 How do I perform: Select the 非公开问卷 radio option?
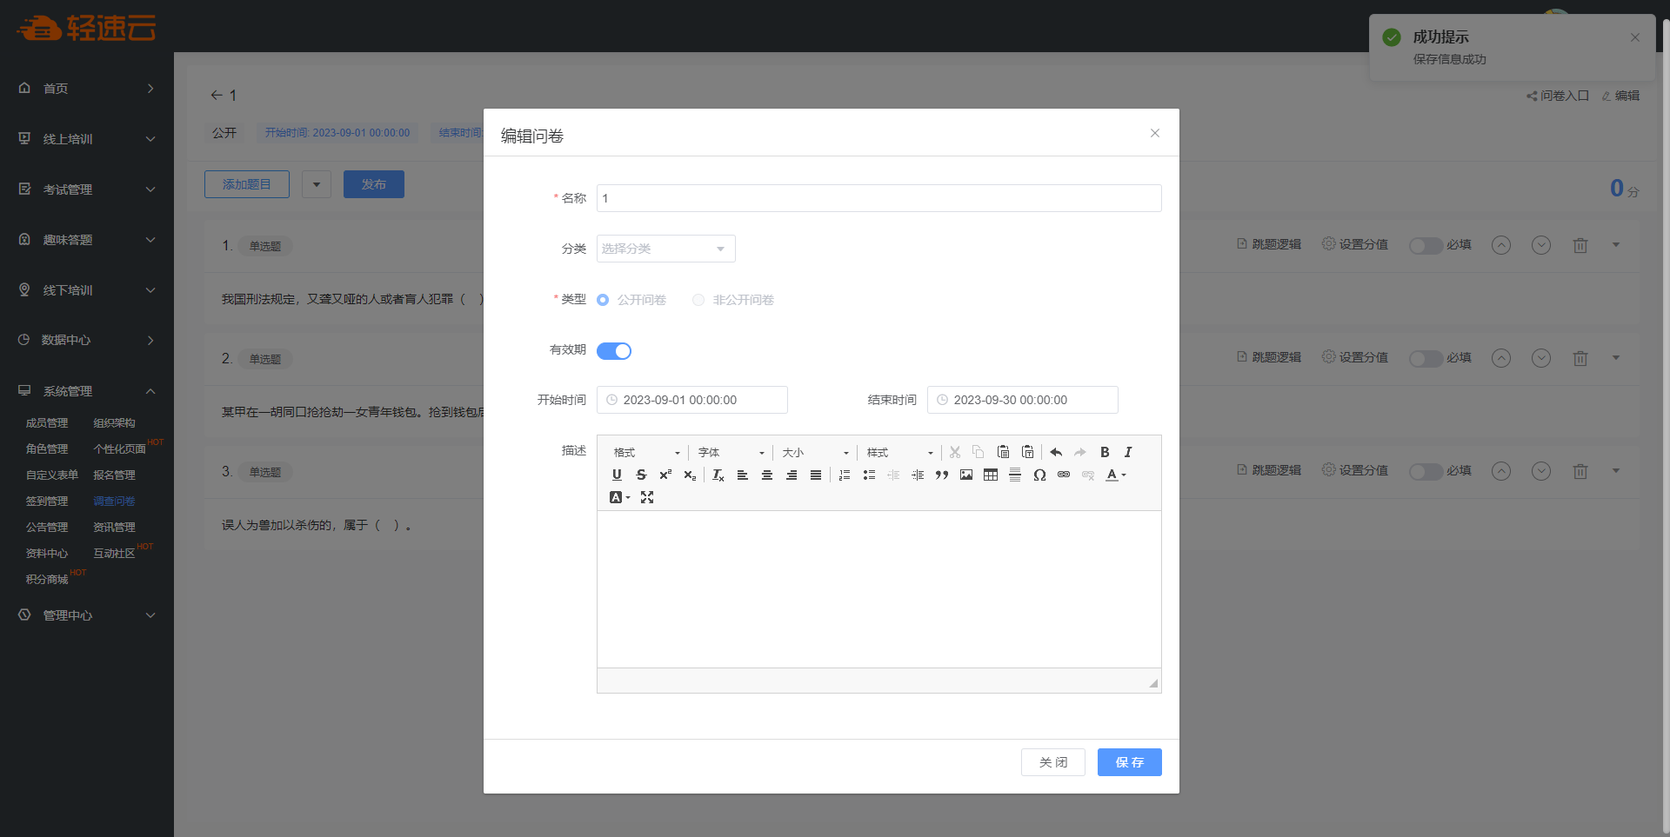(x=698, y=300)
